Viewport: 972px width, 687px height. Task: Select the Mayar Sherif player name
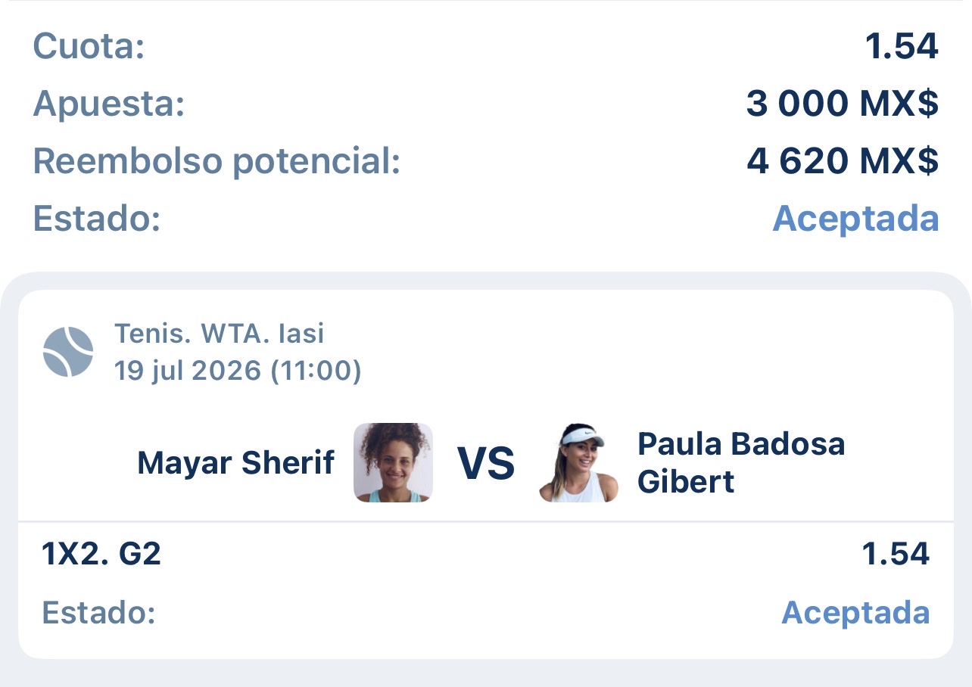click(x=235, y=463)
